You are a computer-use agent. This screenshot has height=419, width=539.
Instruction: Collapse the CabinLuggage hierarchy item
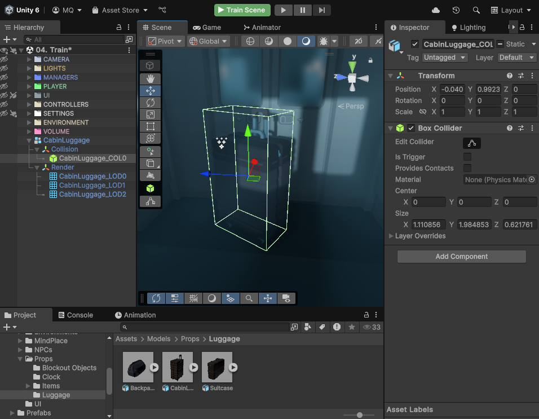tap(29, 140)
